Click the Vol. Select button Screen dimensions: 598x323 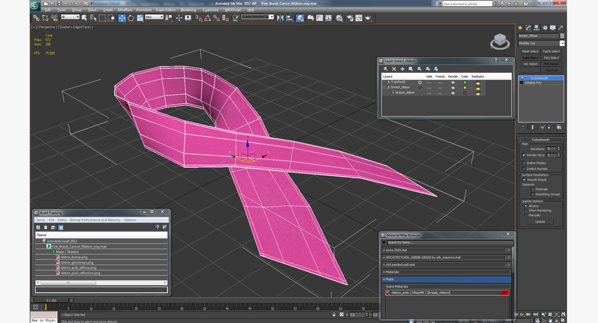click(530, 64)
